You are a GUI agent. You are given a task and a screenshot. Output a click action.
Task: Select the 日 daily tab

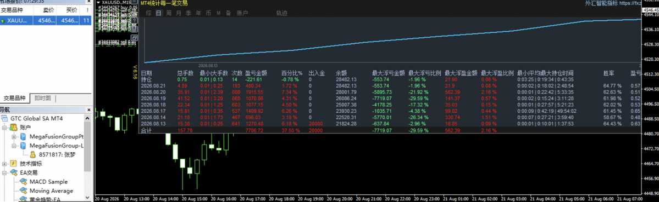click(x=158, y=13)
